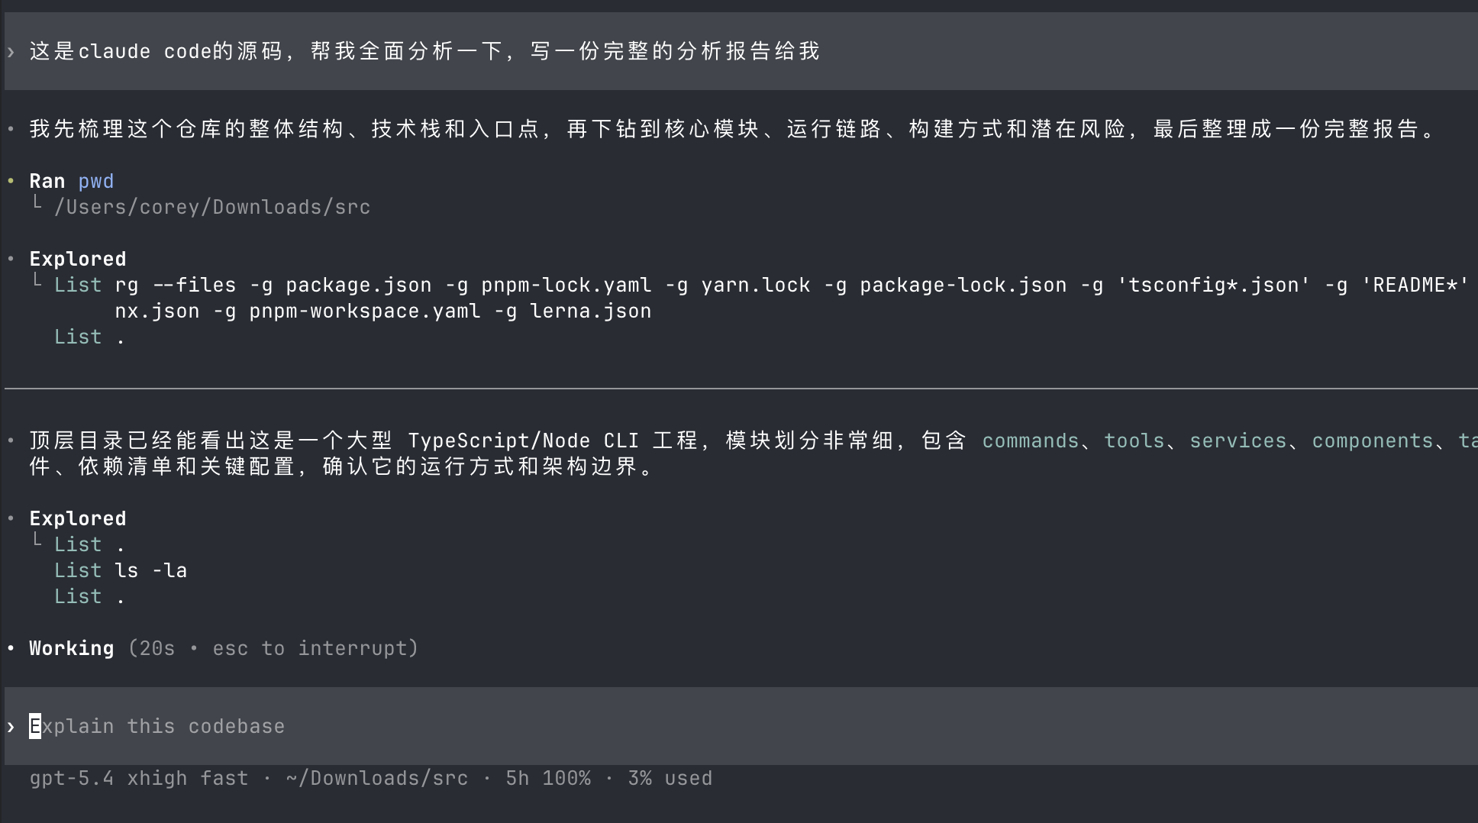
Task: Click the /Users/corey/Downloads/src output path
Action: (x=212, y=208)
